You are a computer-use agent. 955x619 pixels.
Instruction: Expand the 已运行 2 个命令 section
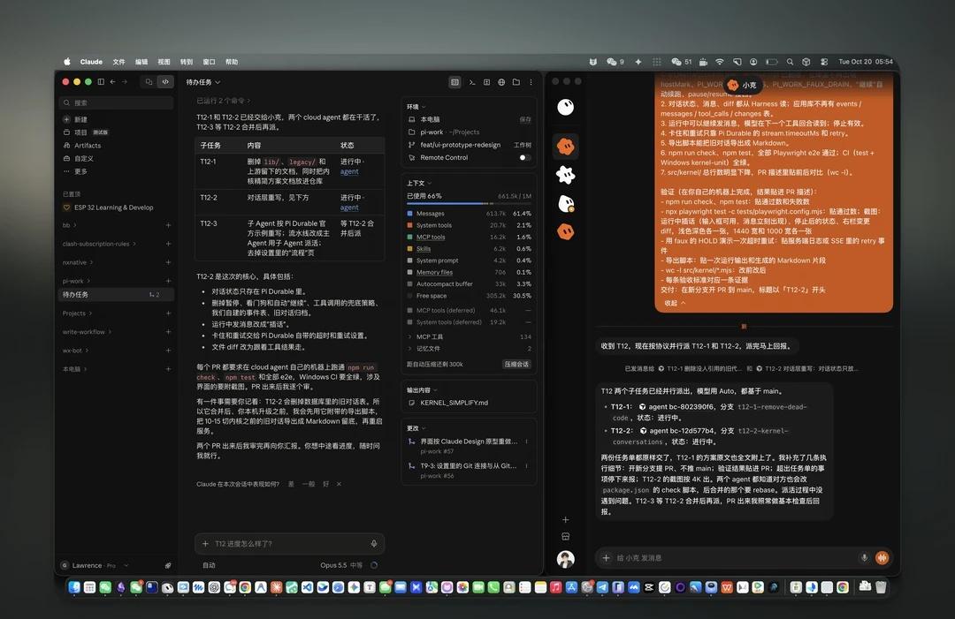pos(223,101)
